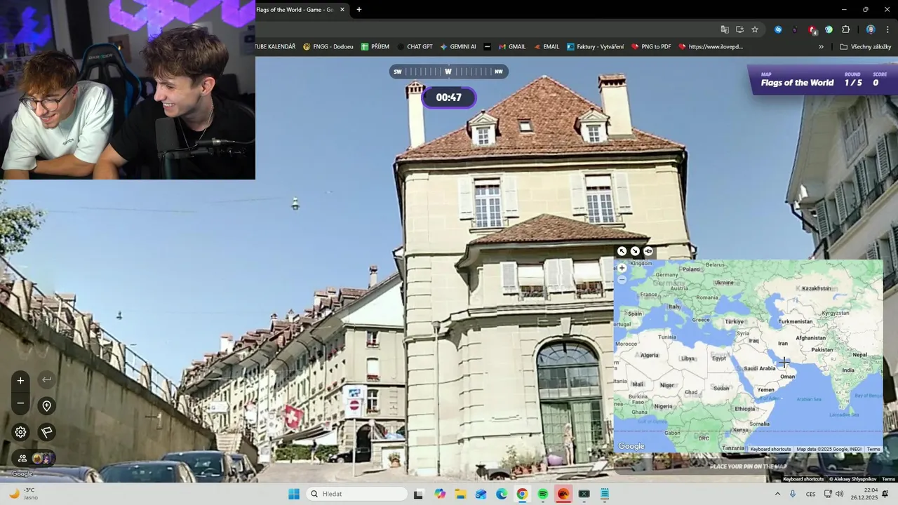The width and height of the screenshot is (898, 505).
Task: Enlarge the guess map using up-left arrow
Action: (622, 251)
